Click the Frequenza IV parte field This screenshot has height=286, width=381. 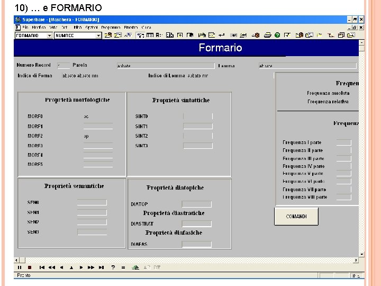click(x=343, y=166)
